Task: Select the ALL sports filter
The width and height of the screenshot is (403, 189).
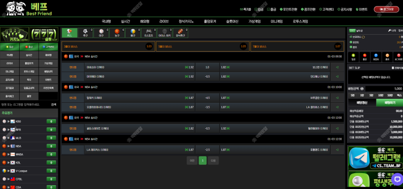Action: click(x=69, y=33)
